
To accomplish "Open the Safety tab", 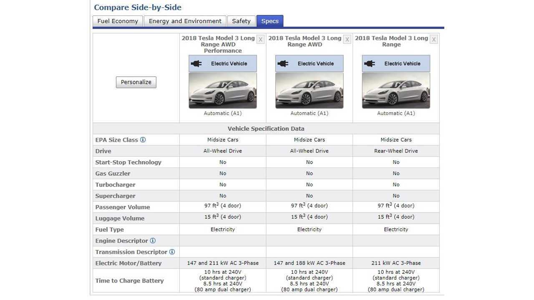I will pos(241,21).
